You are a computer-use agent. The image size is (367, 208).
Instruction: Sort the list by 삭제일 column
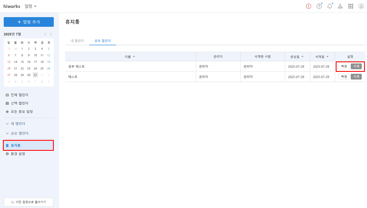click(322, 56)
